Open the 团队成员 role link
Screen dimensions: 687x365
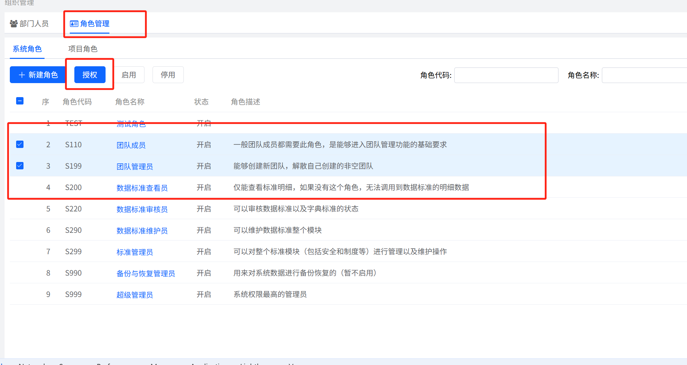coord(131,145)
